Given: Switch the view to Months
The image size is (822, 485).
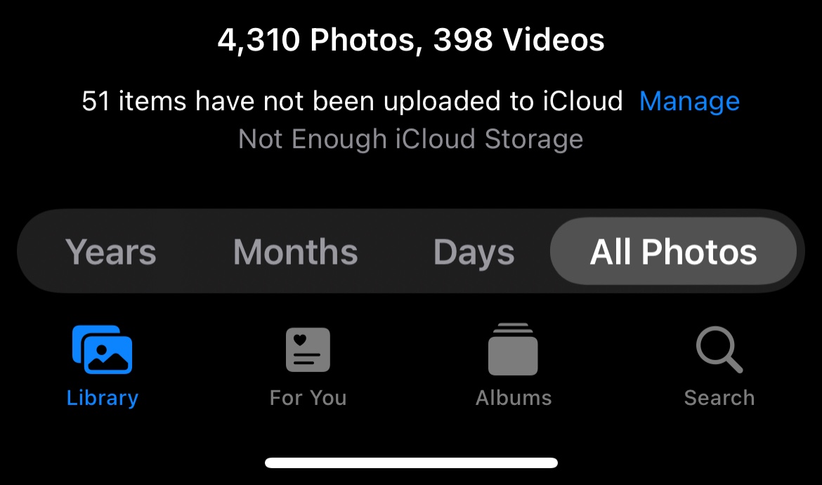Looking at the screenshot, I should 295,252.
